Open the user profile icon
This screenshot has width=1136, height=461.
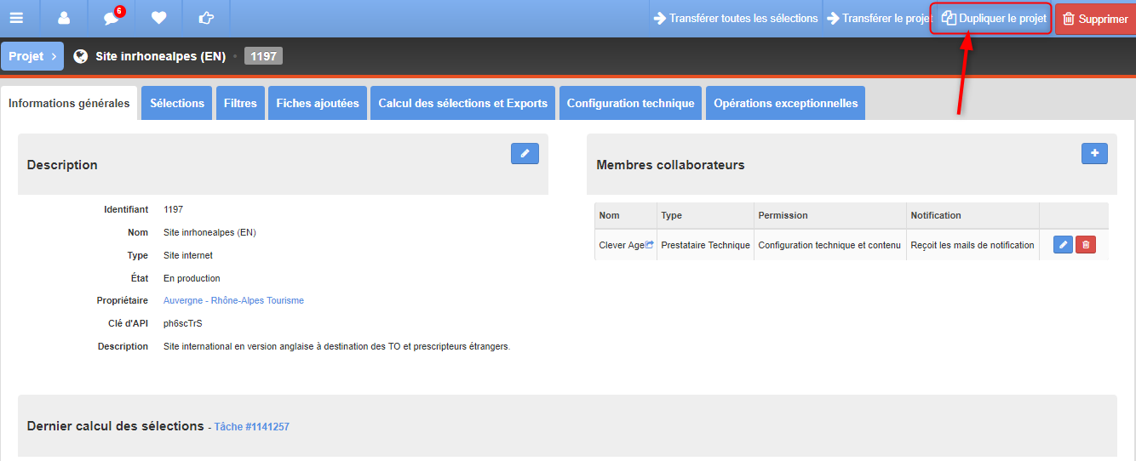[x=64, y=18]
